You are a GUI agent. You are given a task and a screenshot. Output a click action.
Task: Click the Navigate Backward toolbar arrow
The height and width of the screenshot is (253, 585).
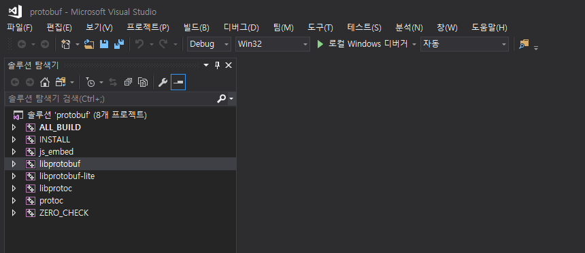coord(22,44)
